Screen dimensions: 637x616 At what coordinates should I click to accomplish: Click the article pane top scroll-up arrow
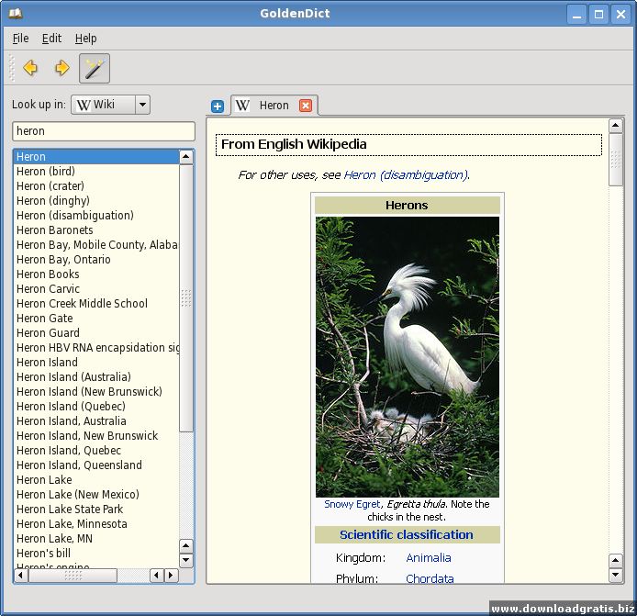[x=616, y=126]
